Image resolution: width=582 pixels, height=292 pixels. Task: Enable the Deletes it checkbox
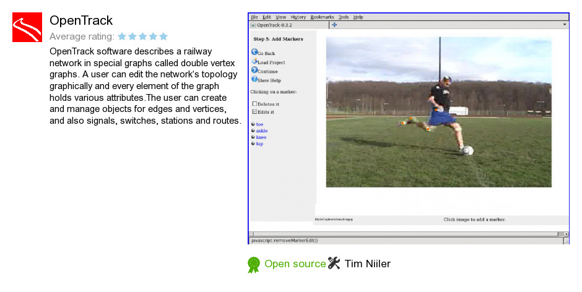coord(254,104)
